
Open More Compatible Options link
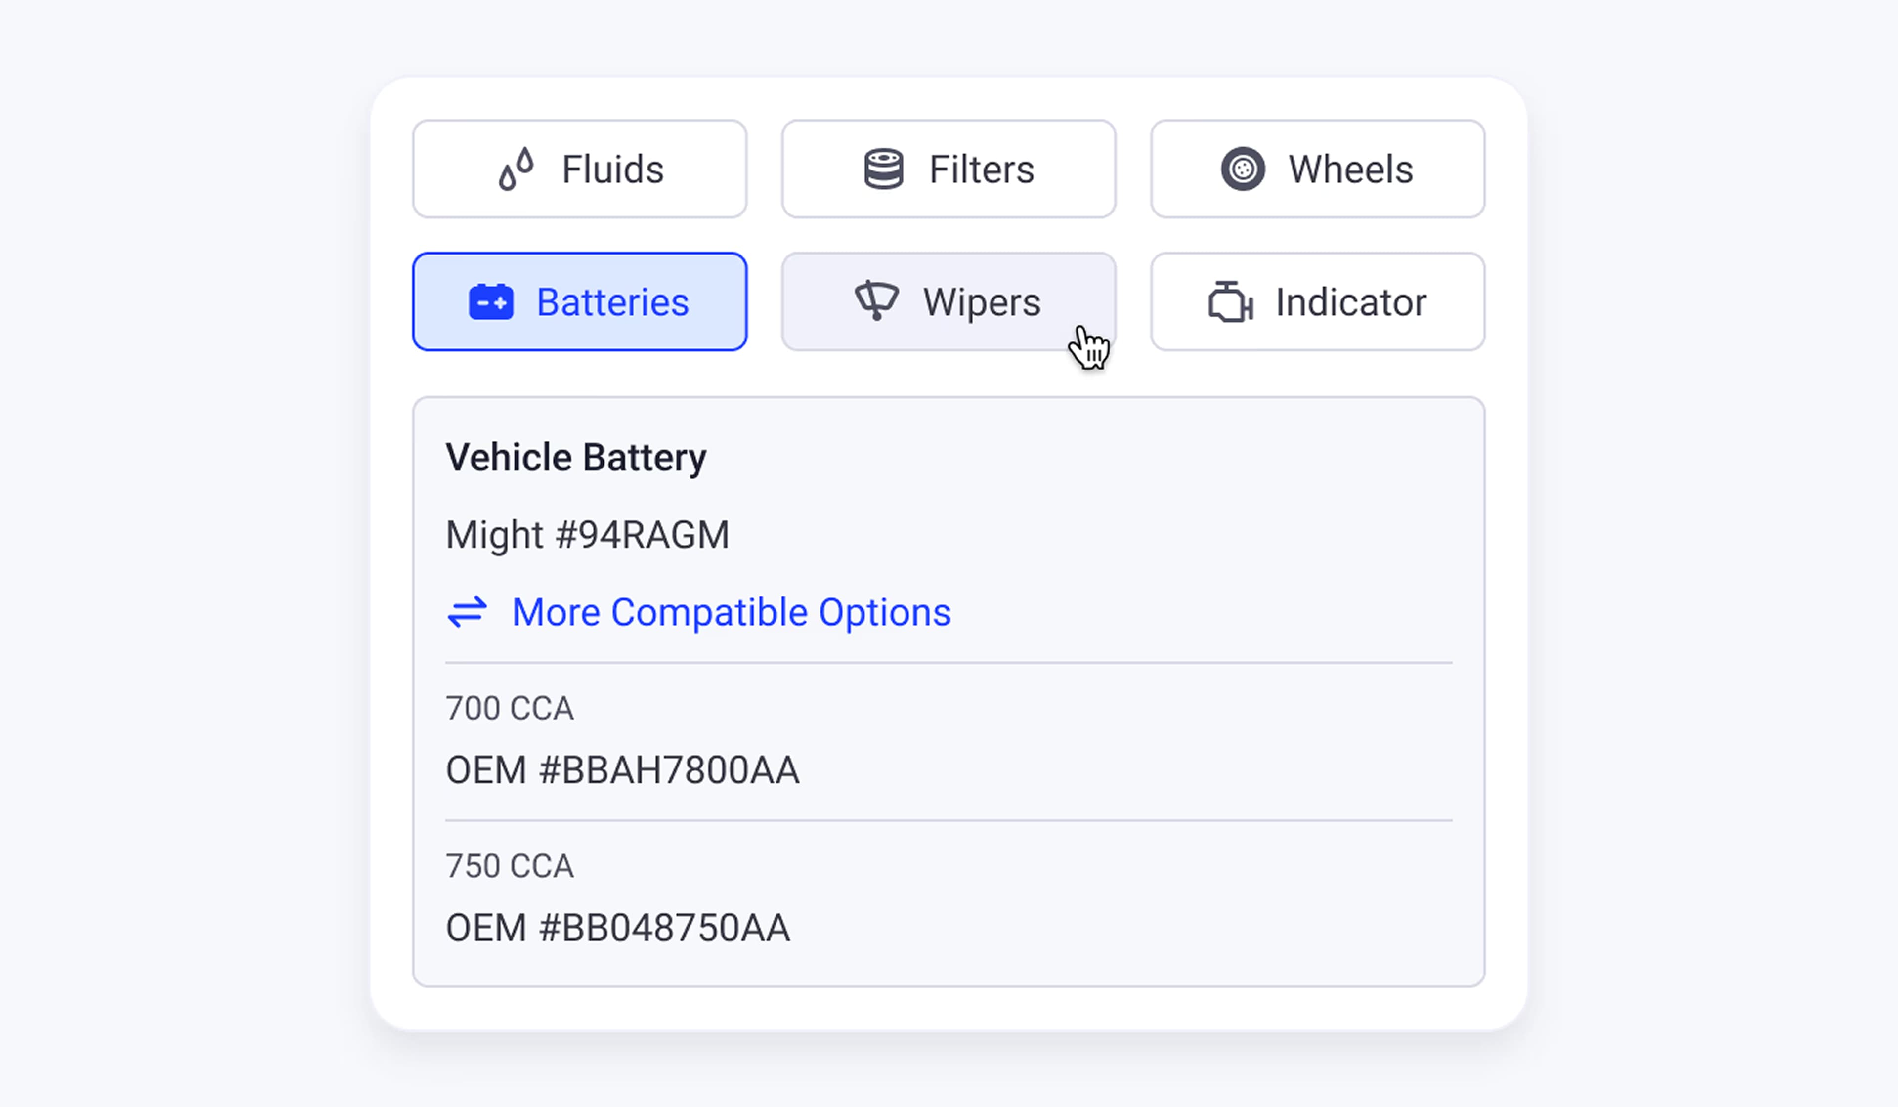pyautogui.click(x=731, y=612)
